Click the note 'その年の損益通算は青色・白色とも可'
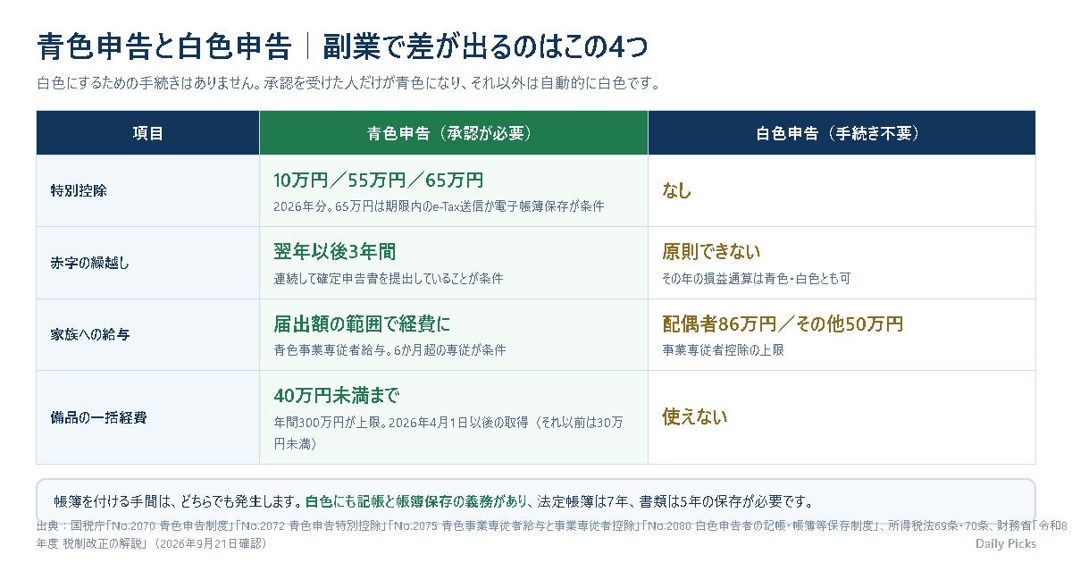1072x563 pixels. click(x=756, y=279)
